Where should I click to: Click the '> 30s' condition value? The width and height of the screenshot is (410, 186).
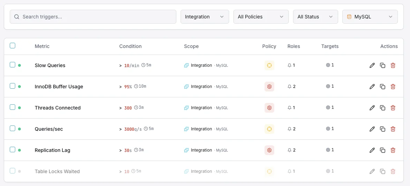(126, 151)
